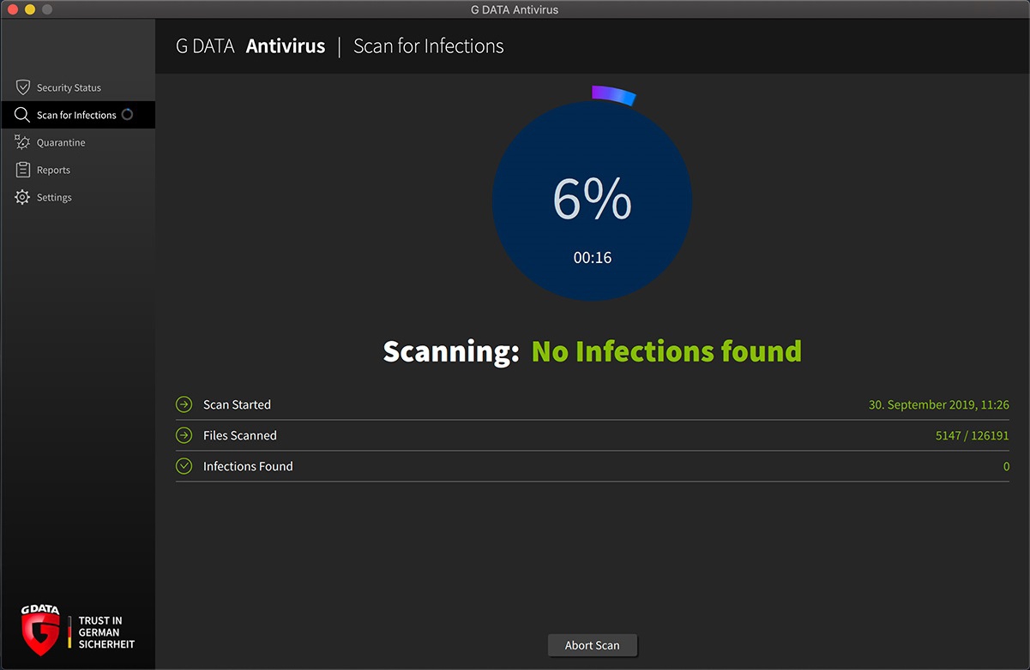Minimize the window with the yellow button
The image size is (1030, 670).
[x=29, y=9]
